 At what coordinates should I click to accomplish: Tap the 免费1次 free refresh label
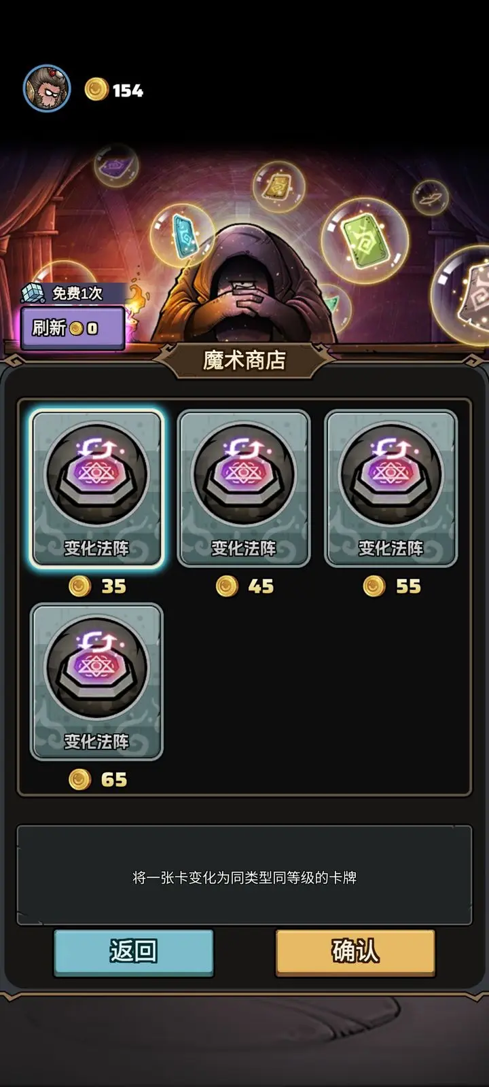77,293
